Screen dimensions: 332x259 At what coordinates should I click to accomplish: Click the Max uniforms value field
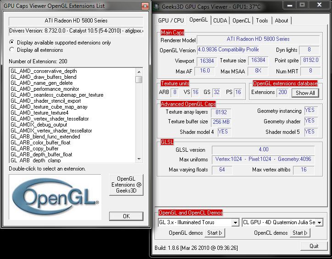263,160
